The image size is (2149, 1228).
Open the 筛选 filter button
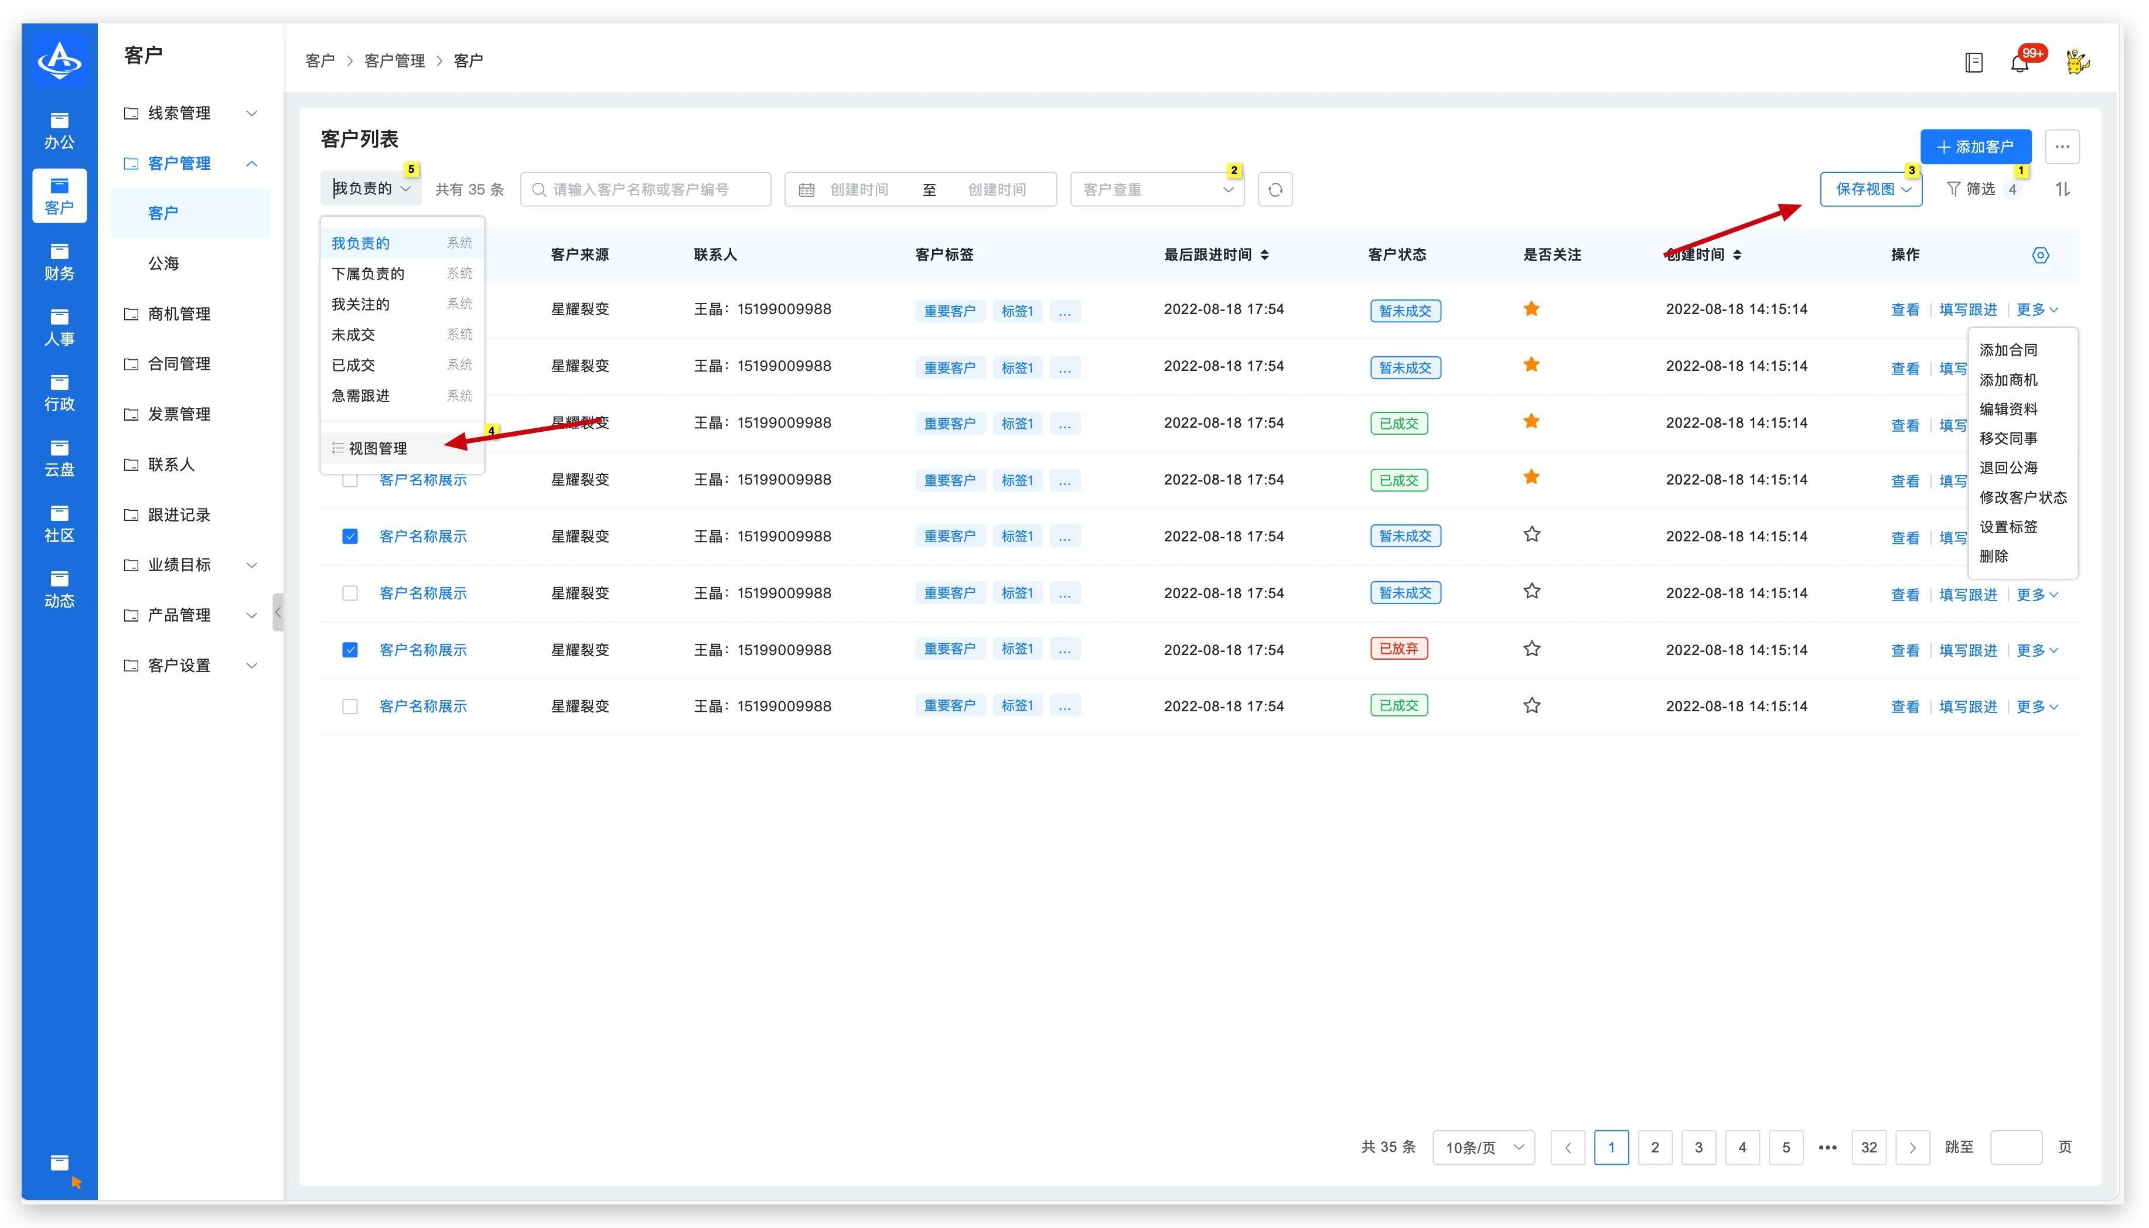pos(1983,189)
